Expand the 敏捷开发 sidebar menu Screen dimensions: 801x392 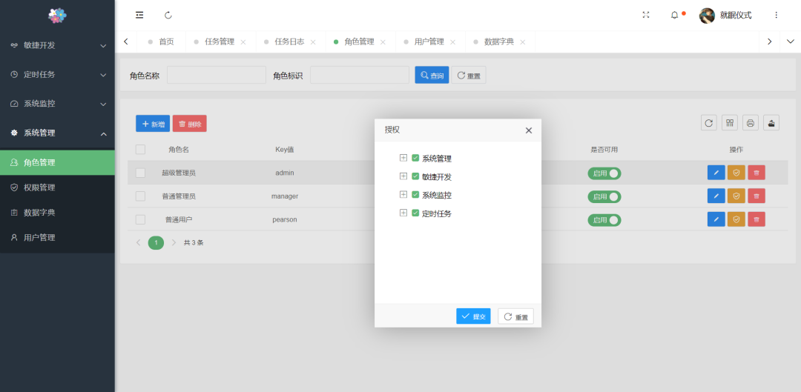point(57,45)
